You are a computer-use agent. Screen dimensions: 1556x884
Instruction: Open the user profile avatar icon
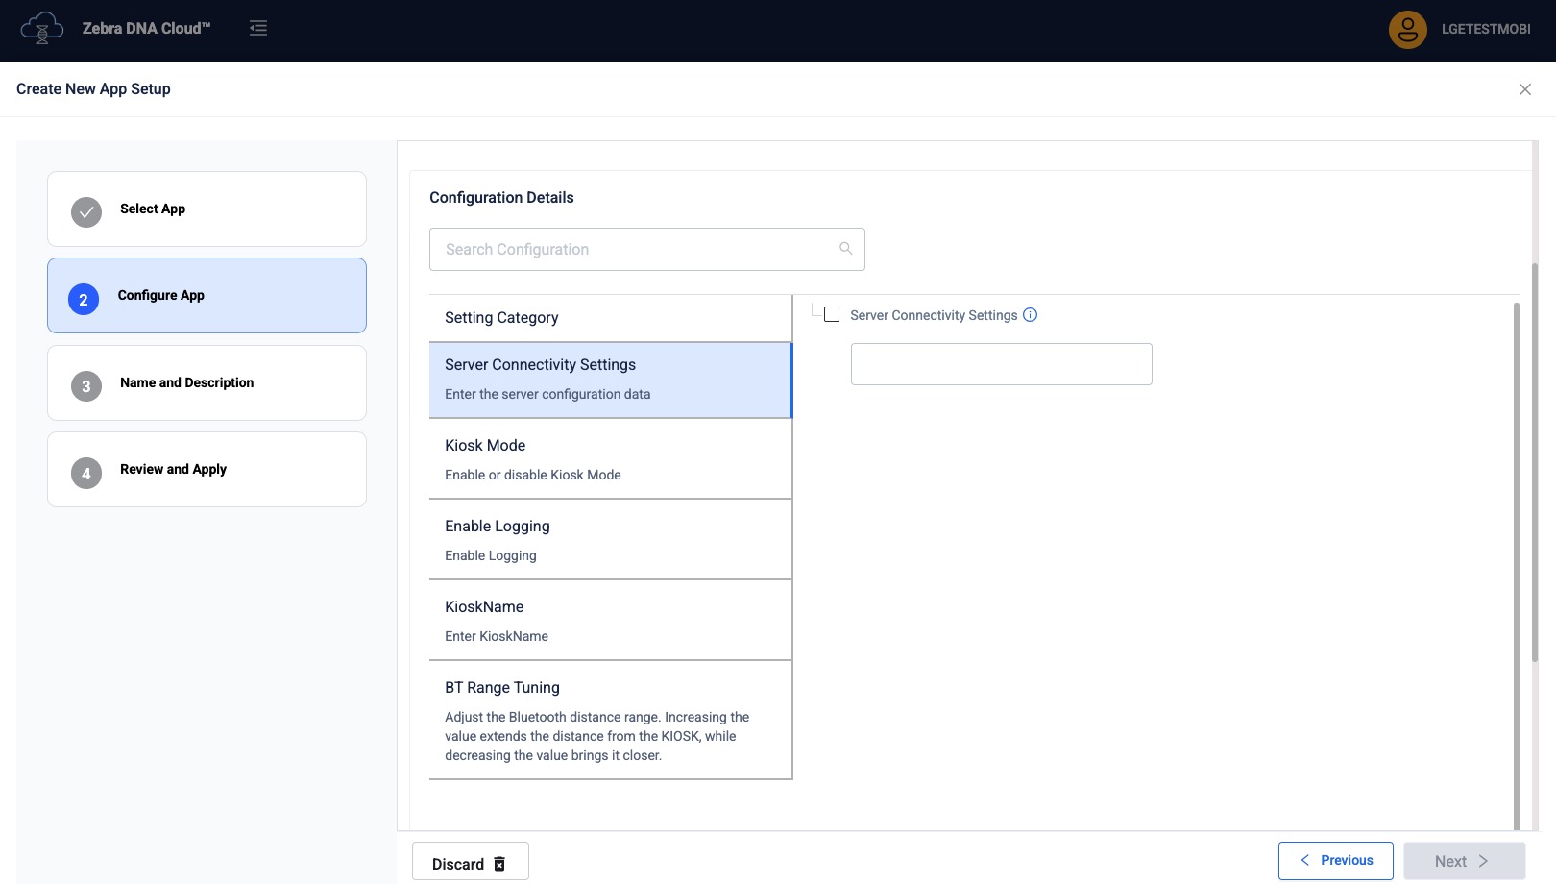1407,30
